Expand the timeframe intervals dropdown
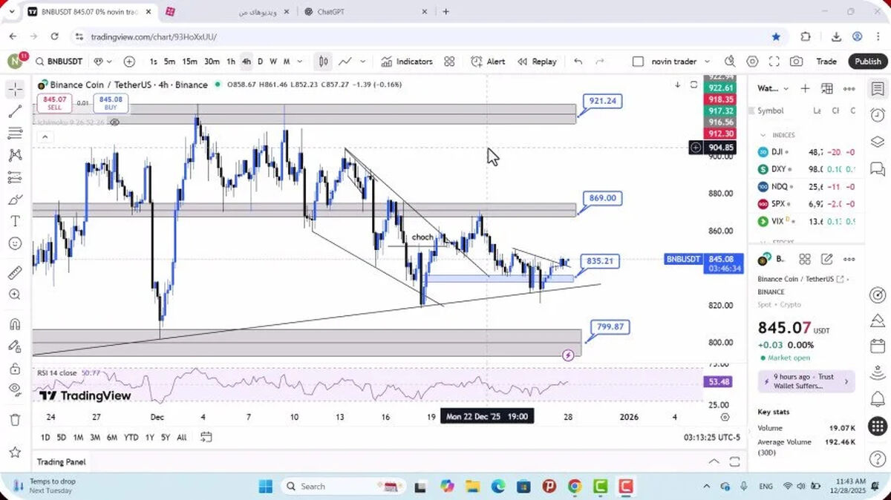Image resolution: width=891 pixels, height=500 pixels. 300,62
